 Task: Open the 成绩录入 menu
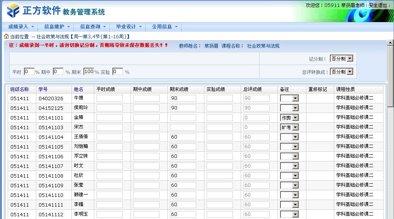tap(21, 27)
